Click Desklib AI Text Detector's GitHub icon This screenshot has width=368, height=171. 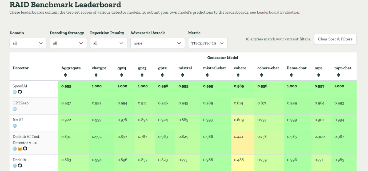click(25, 149)
